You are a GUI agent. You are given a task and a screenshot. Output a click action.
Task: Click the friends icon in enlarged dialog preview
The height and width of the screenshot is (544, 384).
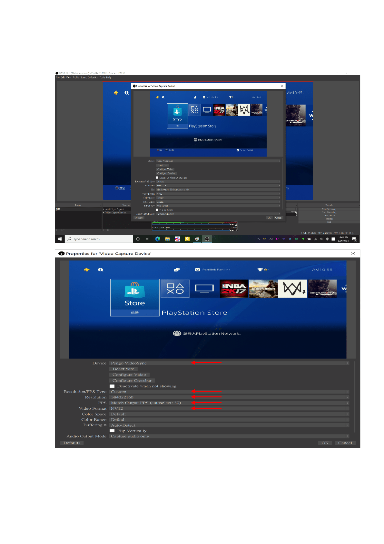(x=177, y=270)
